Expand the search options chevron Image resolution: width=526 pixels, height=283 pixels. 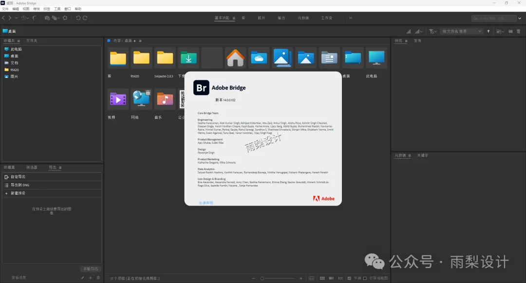click(x=520, y=18)
